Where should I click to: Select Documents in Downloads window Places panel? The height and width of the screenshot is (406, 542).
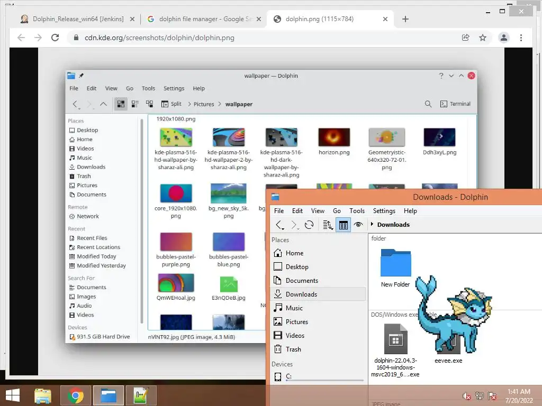pos(318,281)
